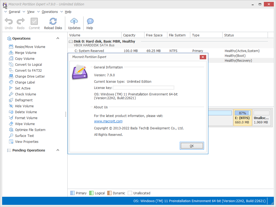Click the Unallocated legend swatch
Screen dimensions: 276x207
click(130, 193)
